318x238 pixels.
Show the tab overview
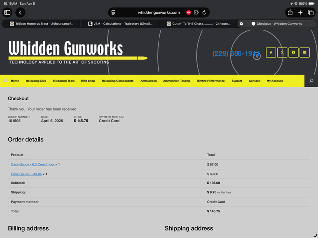point(311,12)
